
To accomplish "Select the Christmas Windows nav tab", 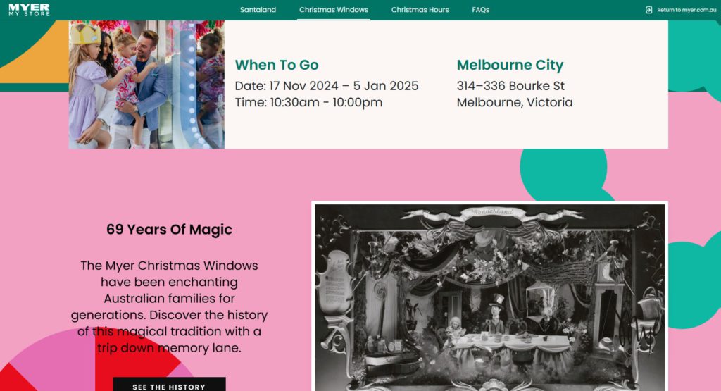I will tap(333, 10).
